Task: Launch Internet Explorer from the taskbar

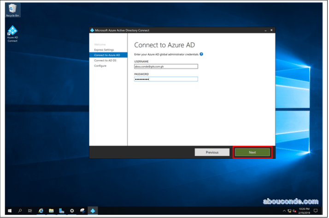Action: tap(41, 211)
